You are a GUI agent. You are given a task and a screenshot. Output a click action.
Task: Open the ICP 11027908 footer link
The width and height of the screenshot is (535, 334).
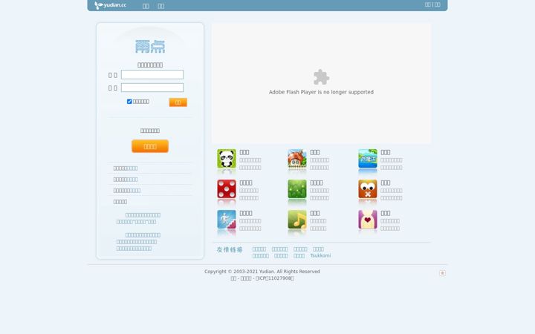[x=275, y=278]
